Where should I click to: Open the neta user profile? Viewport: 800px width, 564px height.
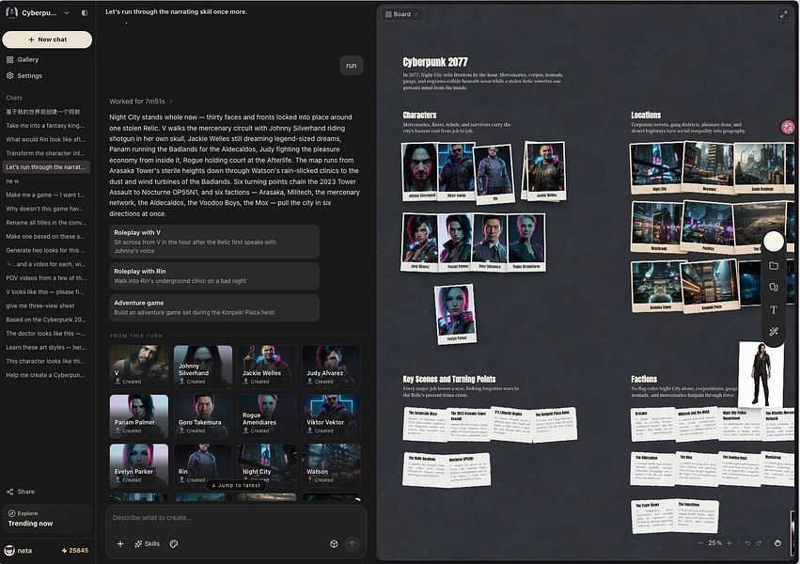point(19,551)
